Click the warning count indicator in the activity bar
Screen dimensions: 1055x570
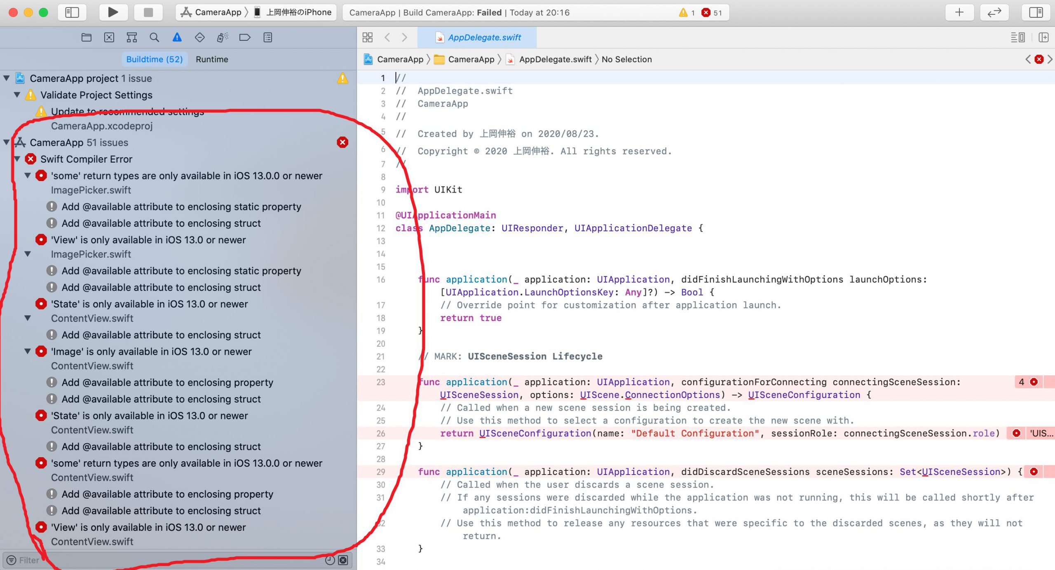(687, 13)
